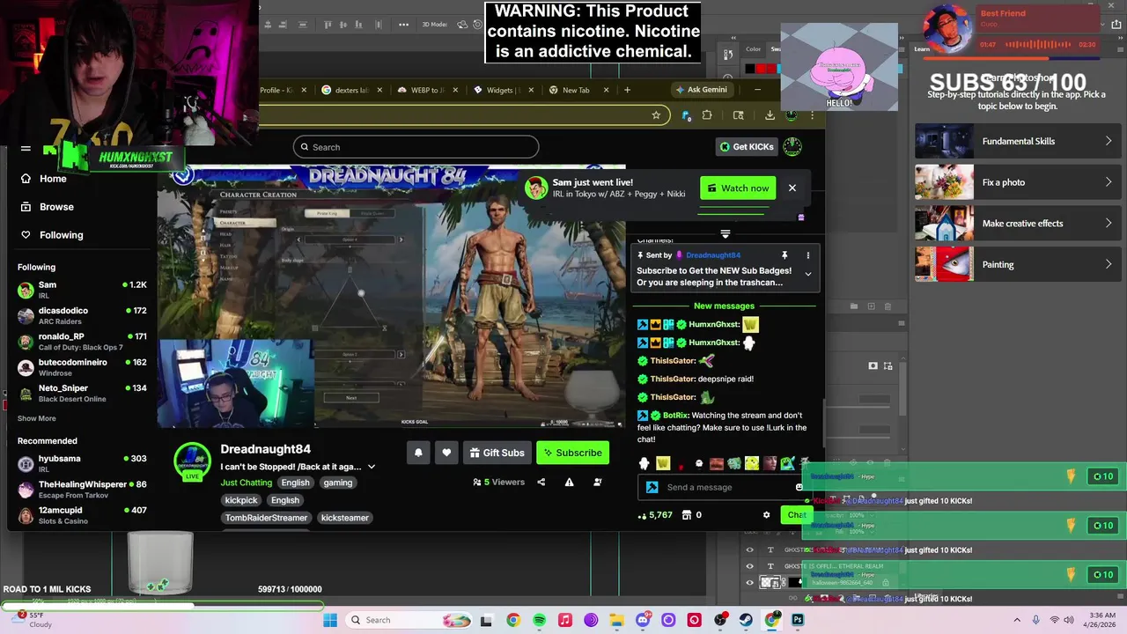Screen dimensions: 1127x634
Task: Switch to the dexters lab browser tab
Action: [351, 90]
